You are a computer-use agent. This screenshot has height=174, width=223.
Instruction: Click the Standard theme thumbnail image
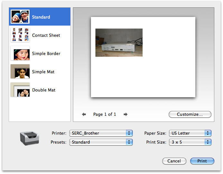(x=20, y=17)
